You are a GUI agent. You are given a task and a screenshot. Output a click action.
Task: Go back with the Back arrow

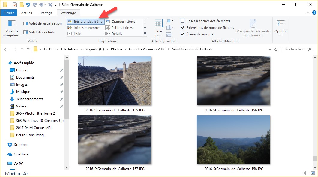point(6,49)
